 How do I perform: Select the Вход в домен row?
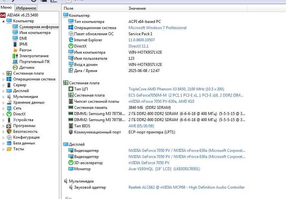[x=155, y=65]
